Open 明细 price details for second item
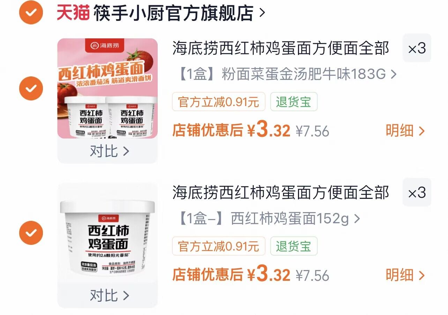This screenshot has width=448, height=315. tap(405, 275)
